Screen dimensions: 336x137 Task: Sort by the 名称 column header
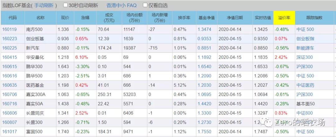click(x=40, y=18)
